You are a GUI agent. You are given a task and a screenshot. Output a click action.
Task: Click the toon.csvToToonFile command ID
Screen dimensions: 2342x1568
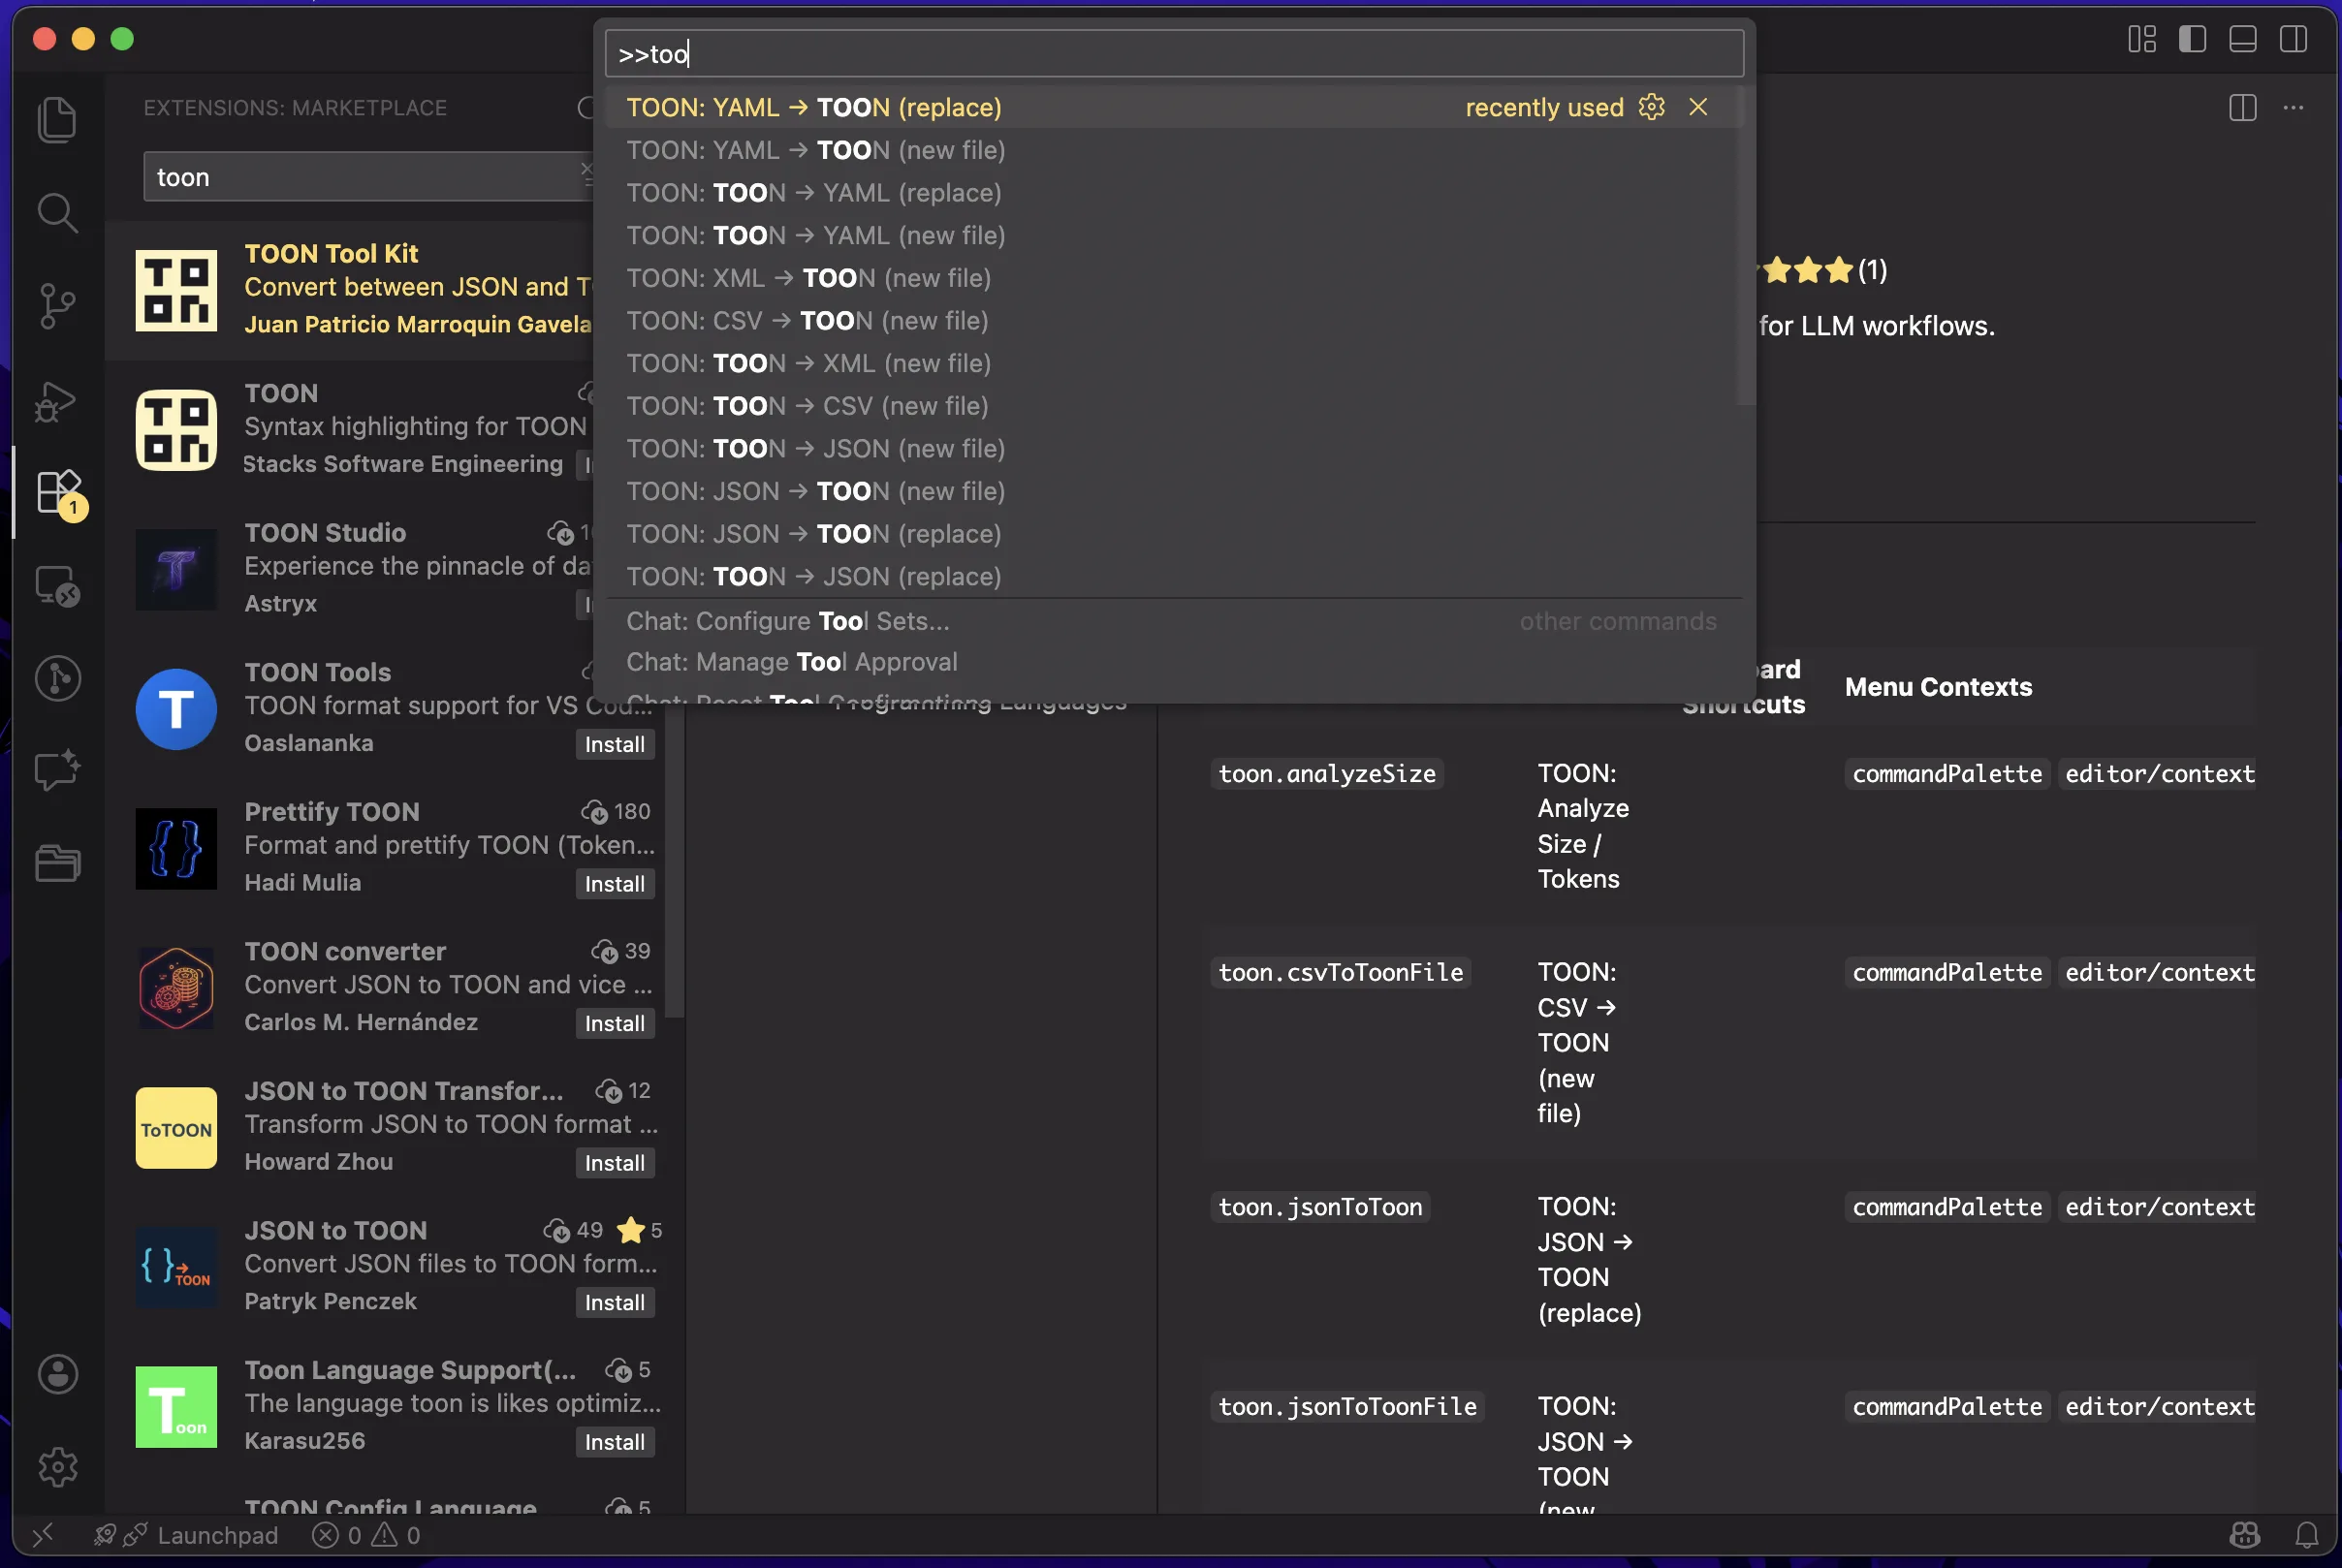coord(1340,973)
